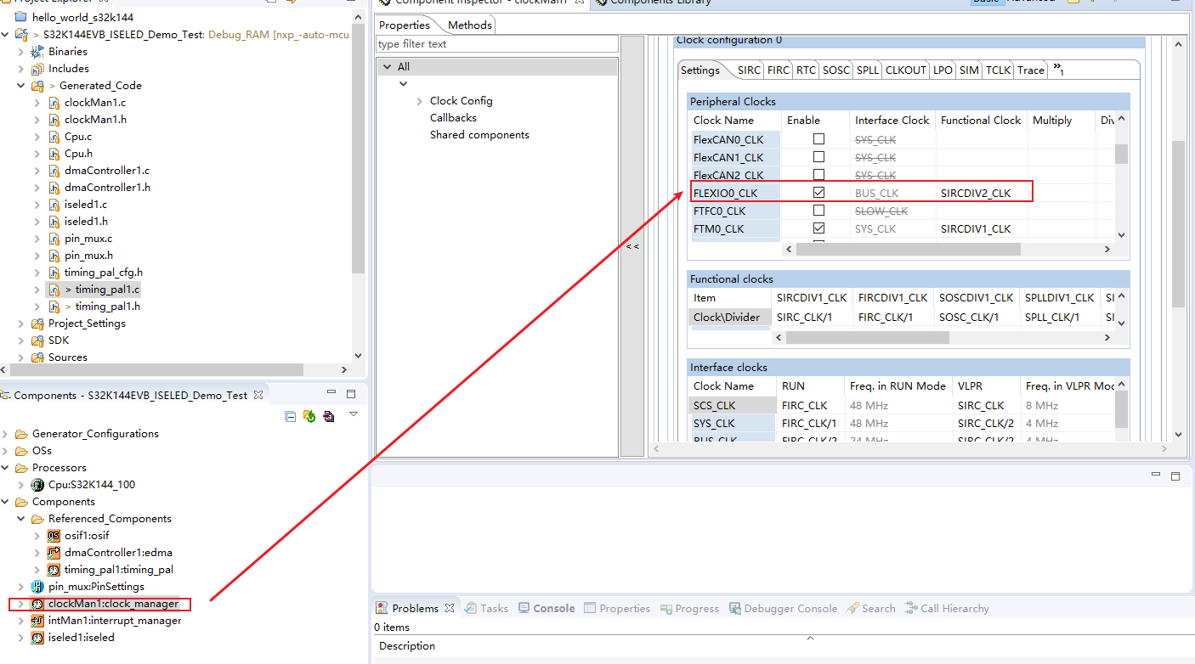Collapse the Generated_Code tree node
The width and height of the screenshot is (1195, 664).
(21, 86)
